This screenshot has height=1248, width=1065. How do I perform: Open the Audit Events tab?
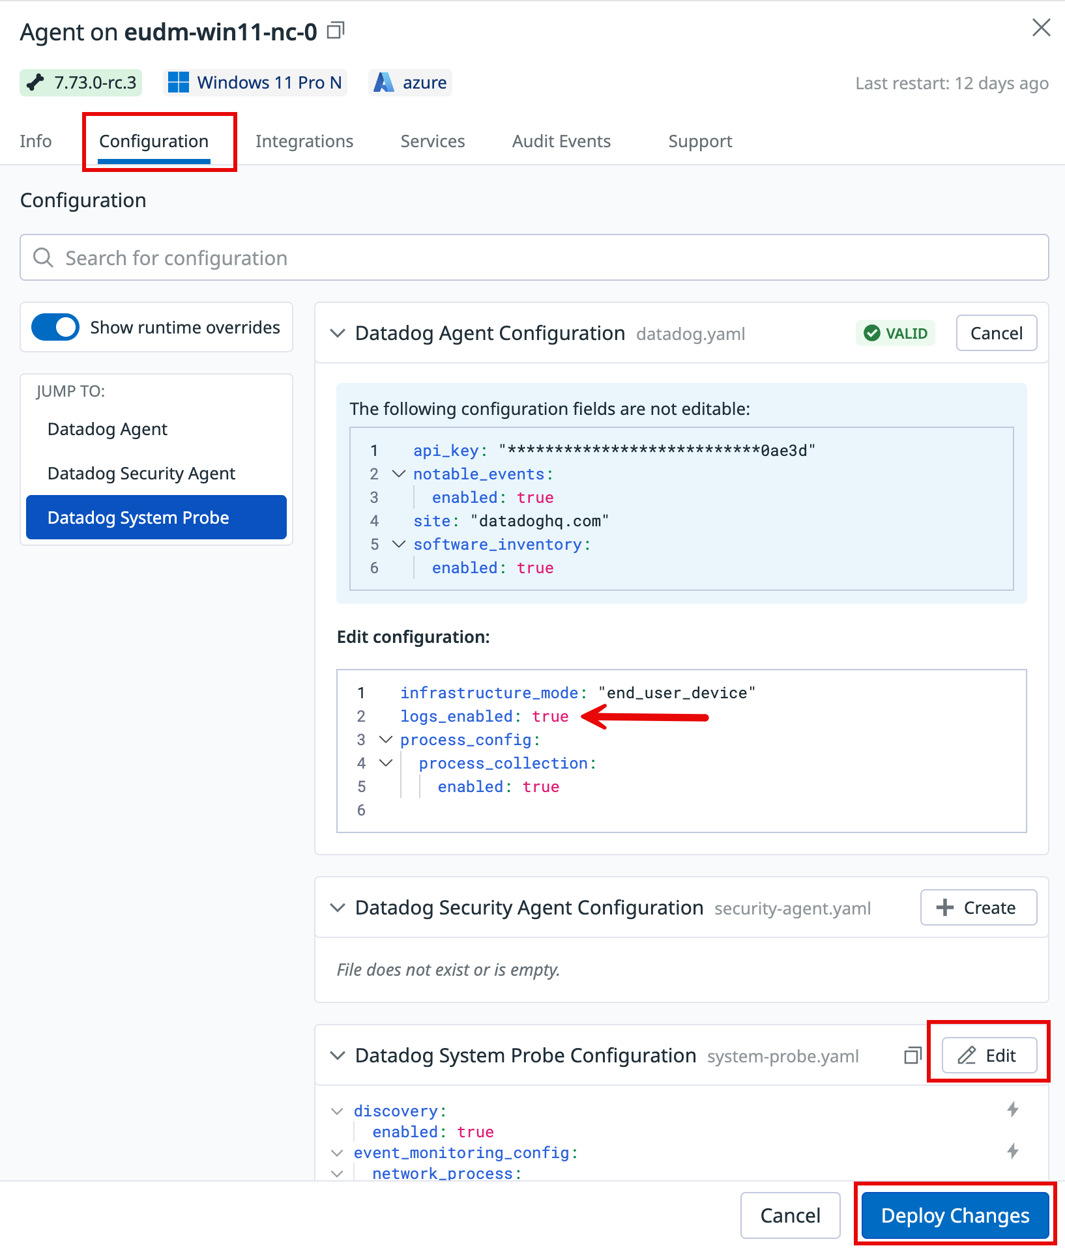pyautogui.click(x=561, y=141)
